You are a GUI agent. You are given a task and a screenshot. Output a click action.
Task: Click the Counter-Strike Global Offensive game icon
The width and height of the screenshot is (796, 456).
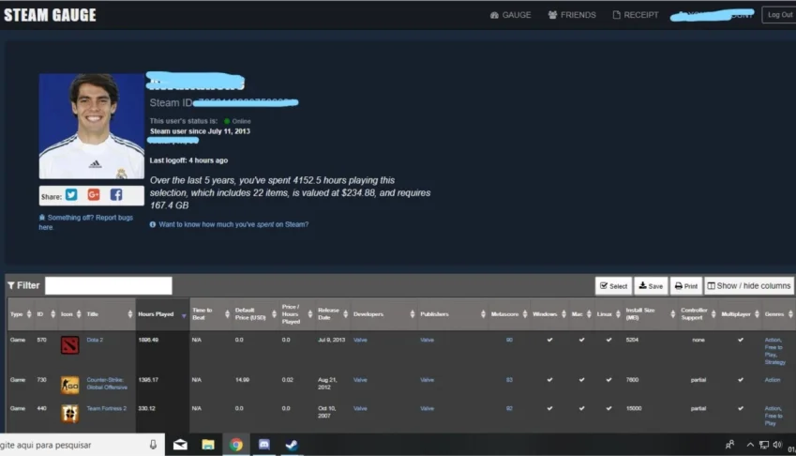tap(70, 385)
